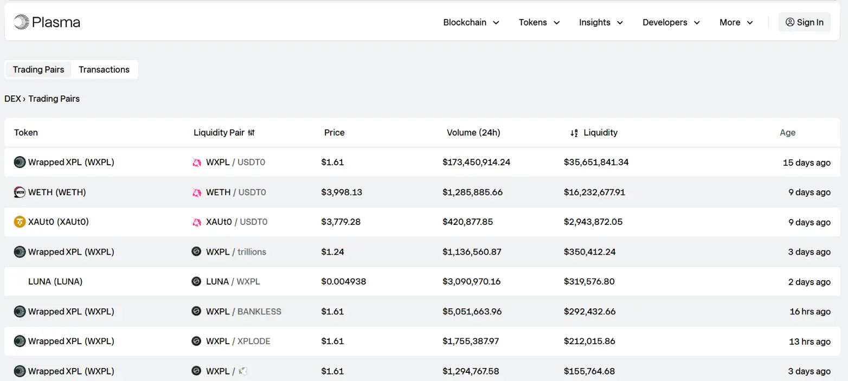Expand the Tokens menu
Image resolution: width=848 pixels, height=381 pixels.
(x=539, y=22)
